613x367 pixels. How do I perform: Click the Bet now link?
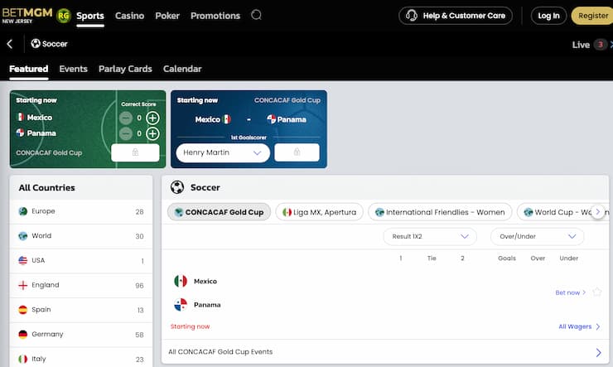(x=571, y=292)
